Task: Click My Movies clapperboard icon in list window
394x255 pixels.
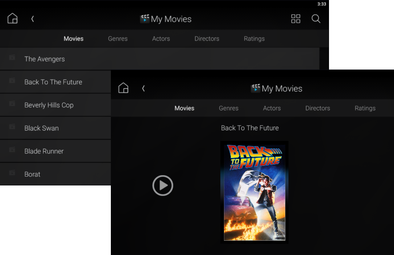Action: tap(145, 19)
